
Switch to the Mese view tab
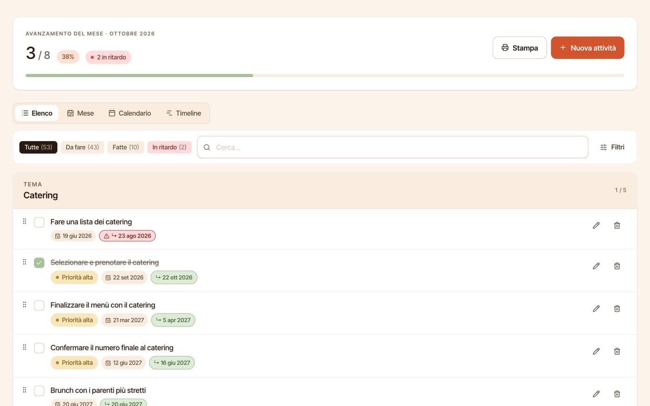(80, 113)
